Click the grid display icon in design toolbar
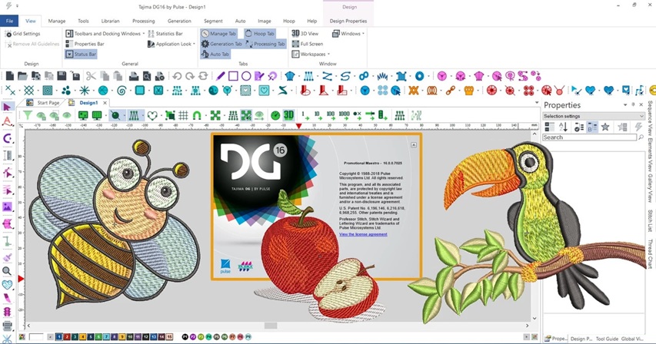The image size is (656, 344). 183,115
